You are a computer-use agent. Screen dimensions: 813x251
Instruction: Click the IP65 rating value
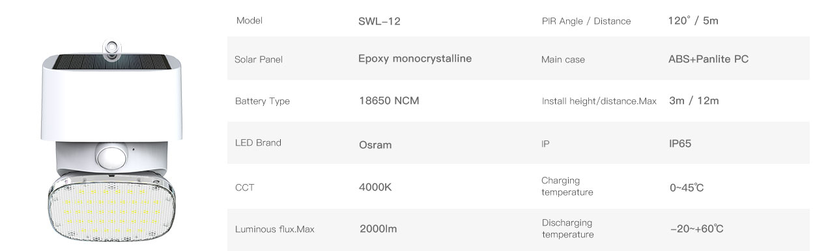pos(680,144)
